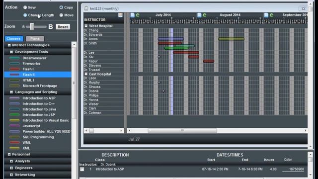Click left arrow of instructor list scrollbar
Screen dimensions: 318x179
[86, 130]
